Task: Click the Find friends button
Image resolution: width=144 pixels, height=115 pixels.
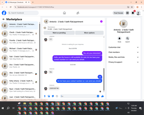Action: 118,13
